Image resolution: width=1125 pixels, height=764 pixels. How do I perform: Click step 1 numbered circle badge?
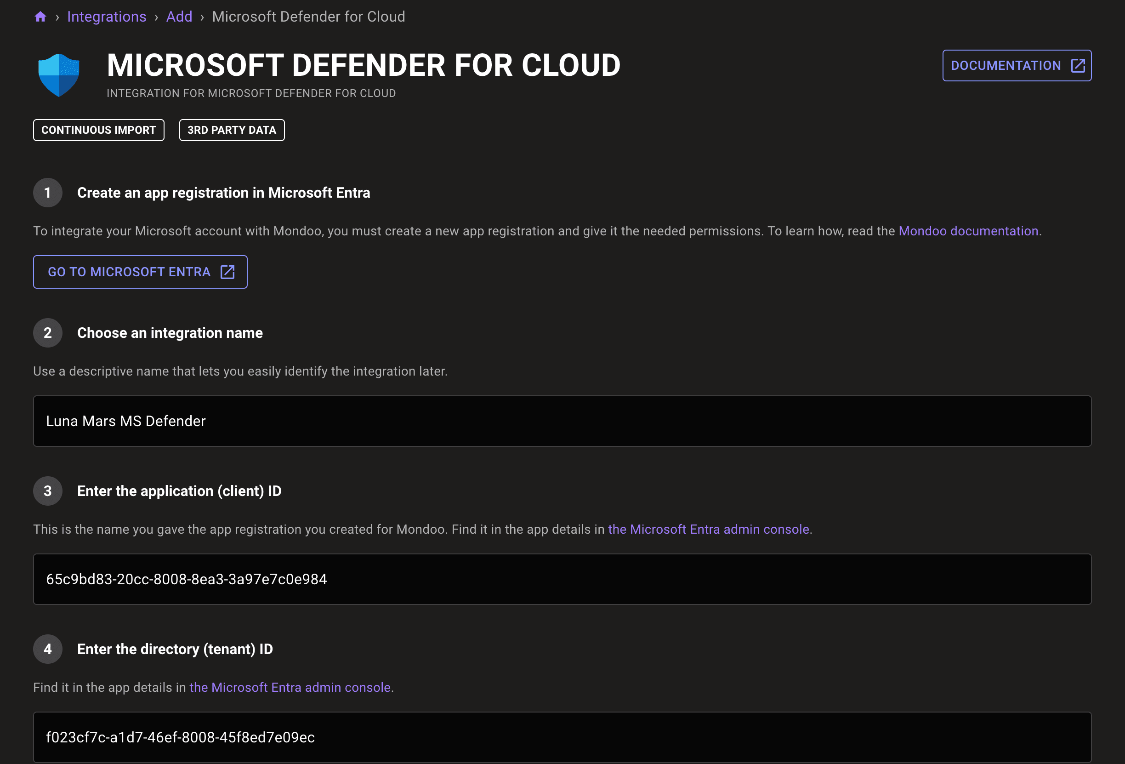pyautogui.click(x=47, y=192)
